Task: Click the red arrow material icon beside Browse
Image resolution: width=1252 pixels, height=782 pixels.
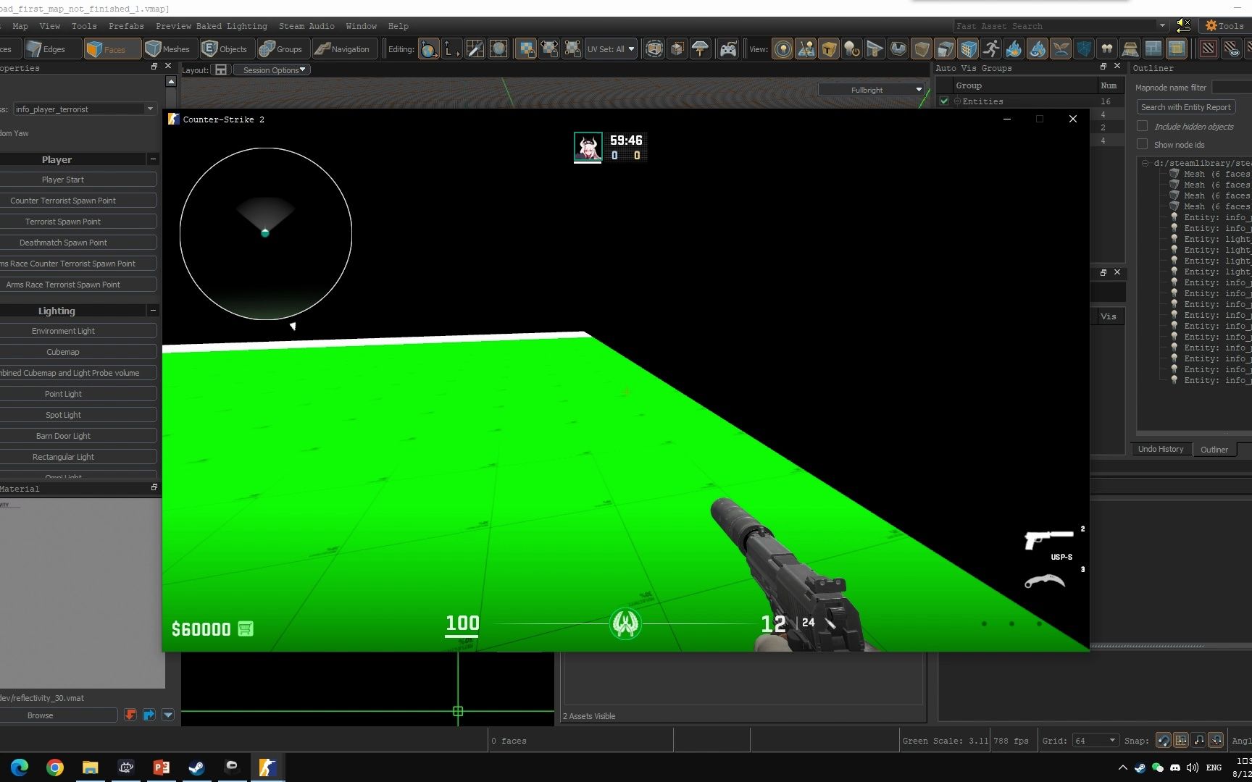Action: tap(130, 715)
